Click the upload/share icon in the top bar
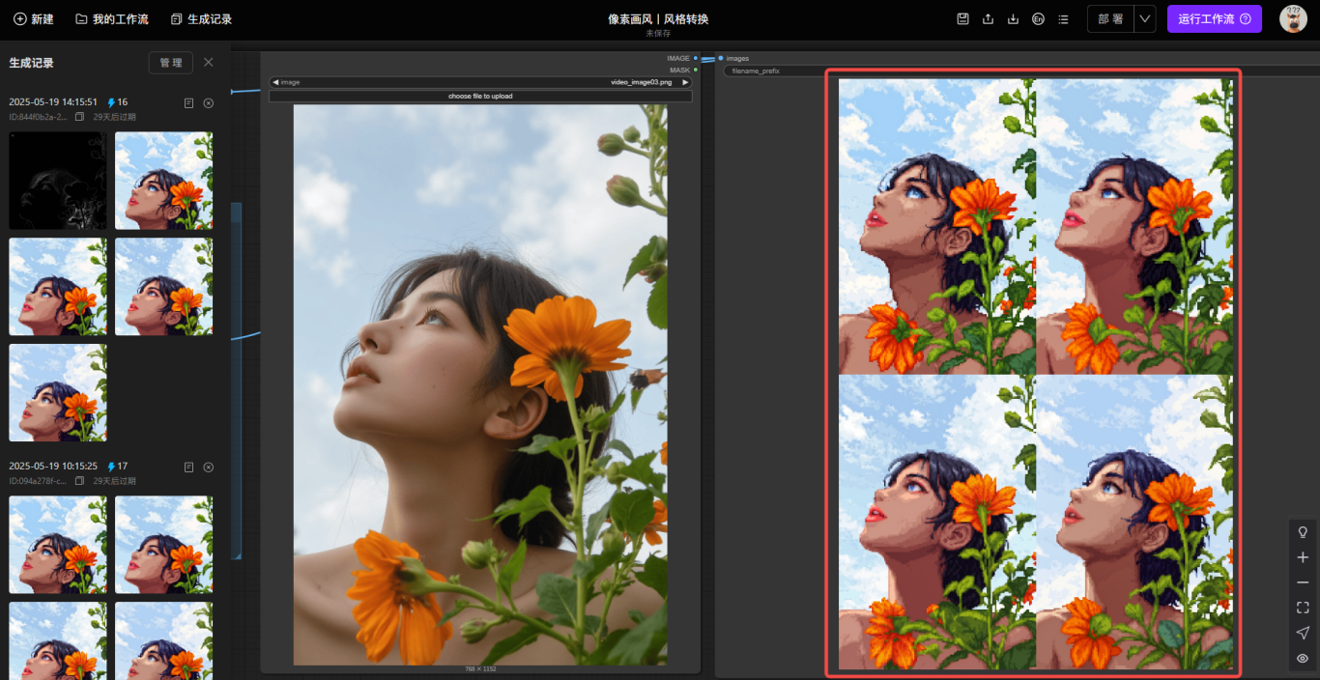This screenshot has height=680, width=1320. 988,19
